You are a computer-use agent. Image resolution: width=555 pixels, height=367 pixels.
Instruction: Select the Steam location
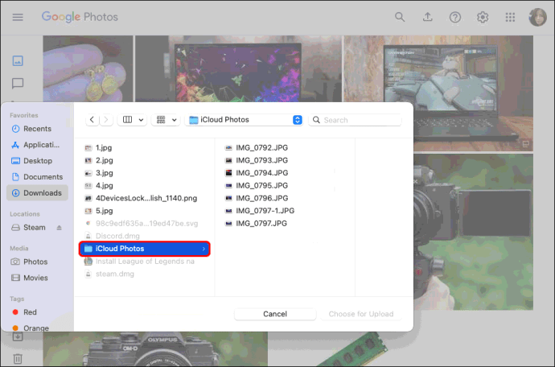click(35, 228)
